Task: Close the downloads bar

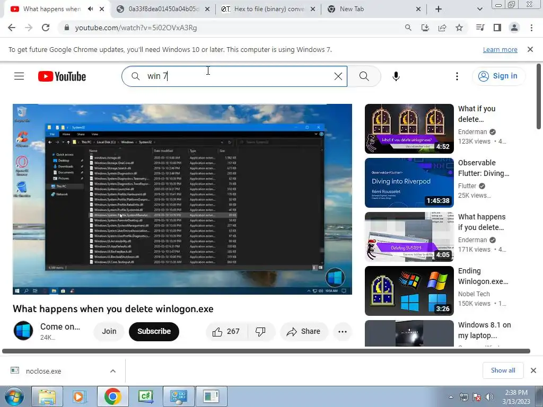Action: pyautogui.click(x=533, y=370)
